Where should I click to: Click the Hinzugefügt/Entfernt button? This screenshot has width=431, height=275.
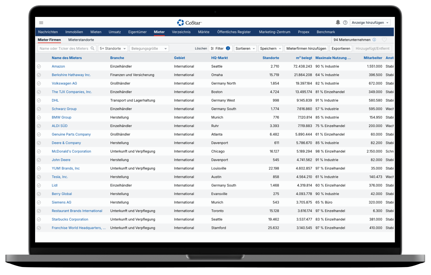(373, 49)
